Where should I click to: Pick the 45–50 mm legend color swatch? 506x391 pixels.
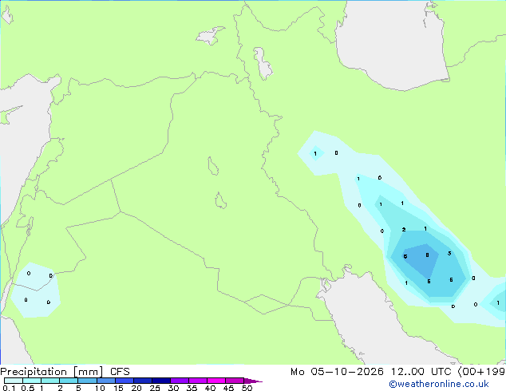(235, 381)
